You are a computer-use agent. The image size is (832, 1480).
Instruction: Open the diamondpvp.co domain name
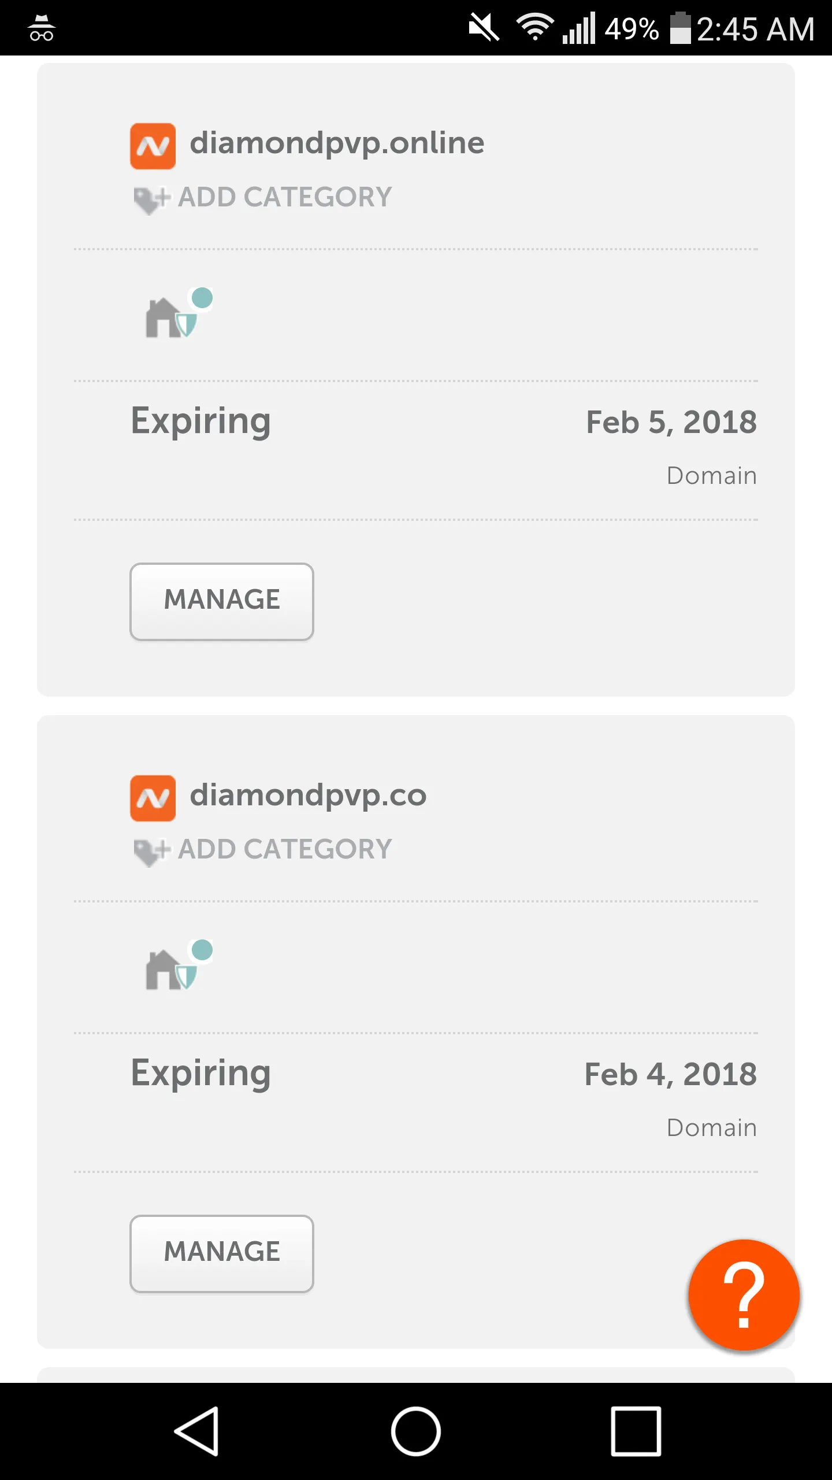[x=308, y=795]
